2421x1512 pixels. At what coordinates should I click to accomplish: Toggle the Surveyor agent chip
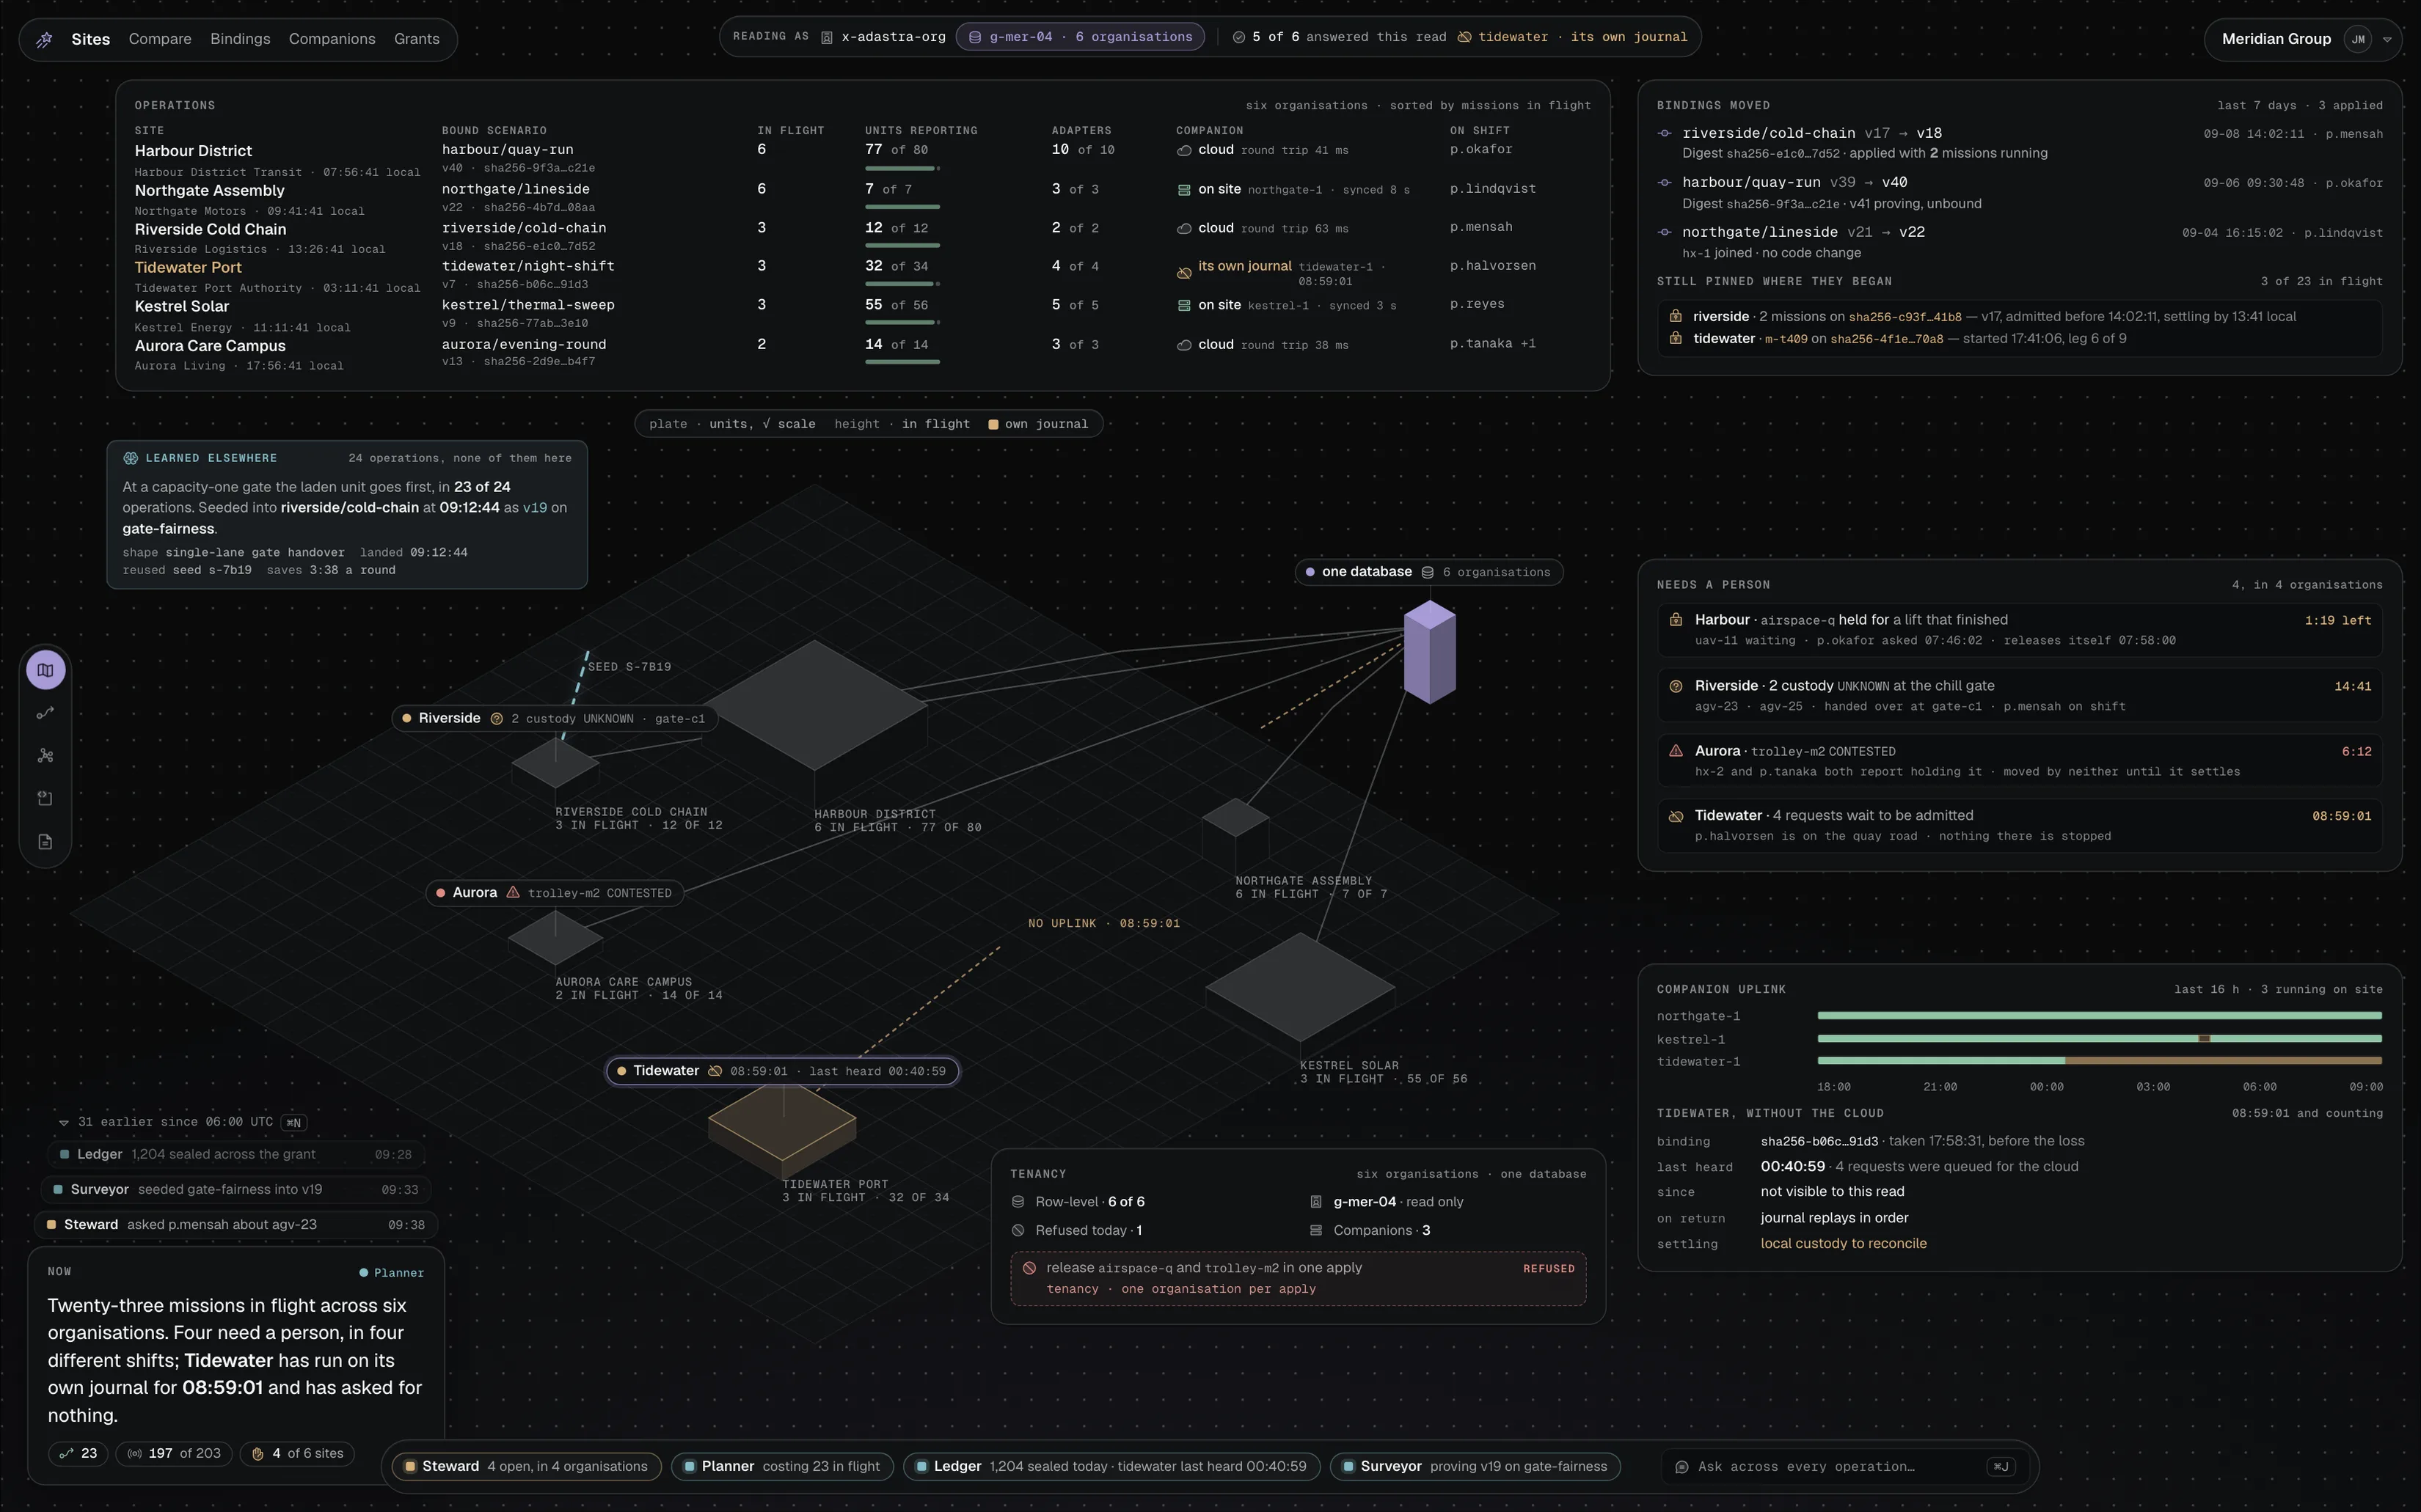1475,1467
